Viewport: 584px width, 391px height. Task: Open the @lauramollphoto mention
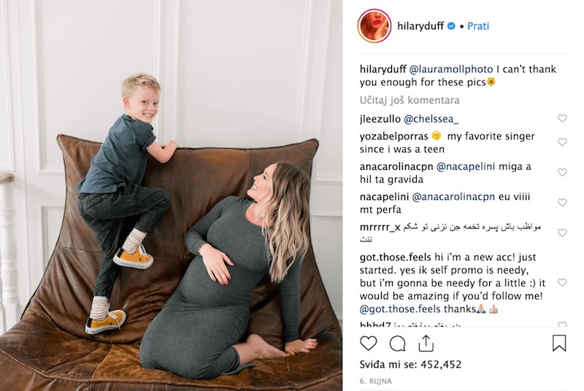pos(451,69)
